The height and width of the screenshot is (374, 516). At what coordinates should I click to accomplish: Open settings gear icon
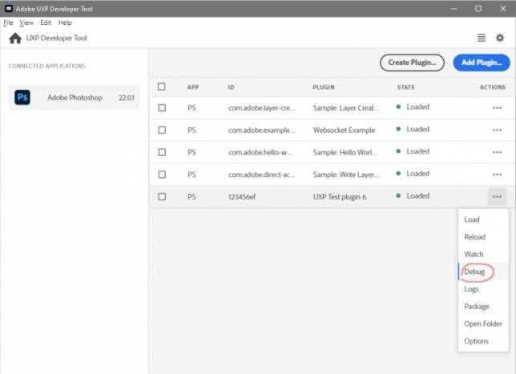point(500,38)
